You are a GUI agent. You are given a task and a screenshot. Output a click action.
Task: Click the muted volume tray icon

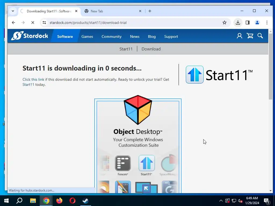click(x=240, y=201)
